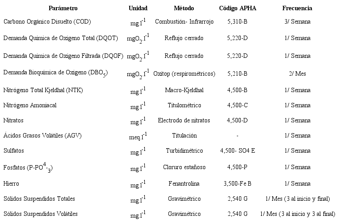Select the Combustión- Infrarrojo method cell
Screen dimensions: 339x223
tap(184, 21)
